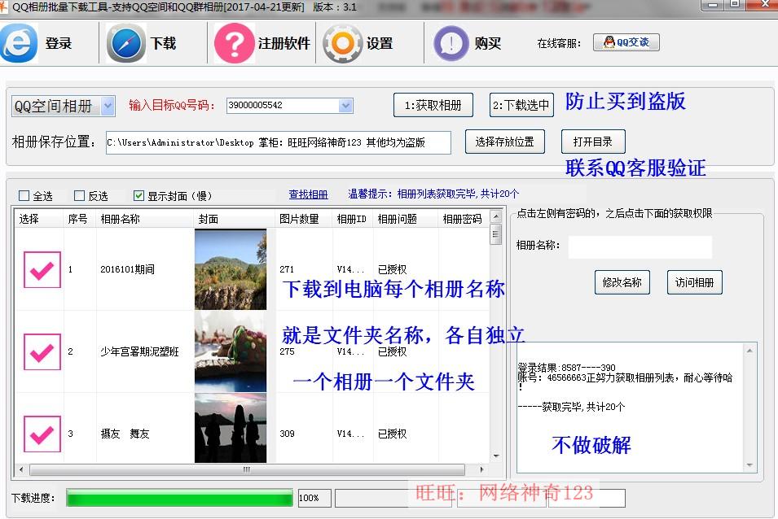Click the cover thumbnail of 少年宫暑期泥塑班

pos(231,351)
